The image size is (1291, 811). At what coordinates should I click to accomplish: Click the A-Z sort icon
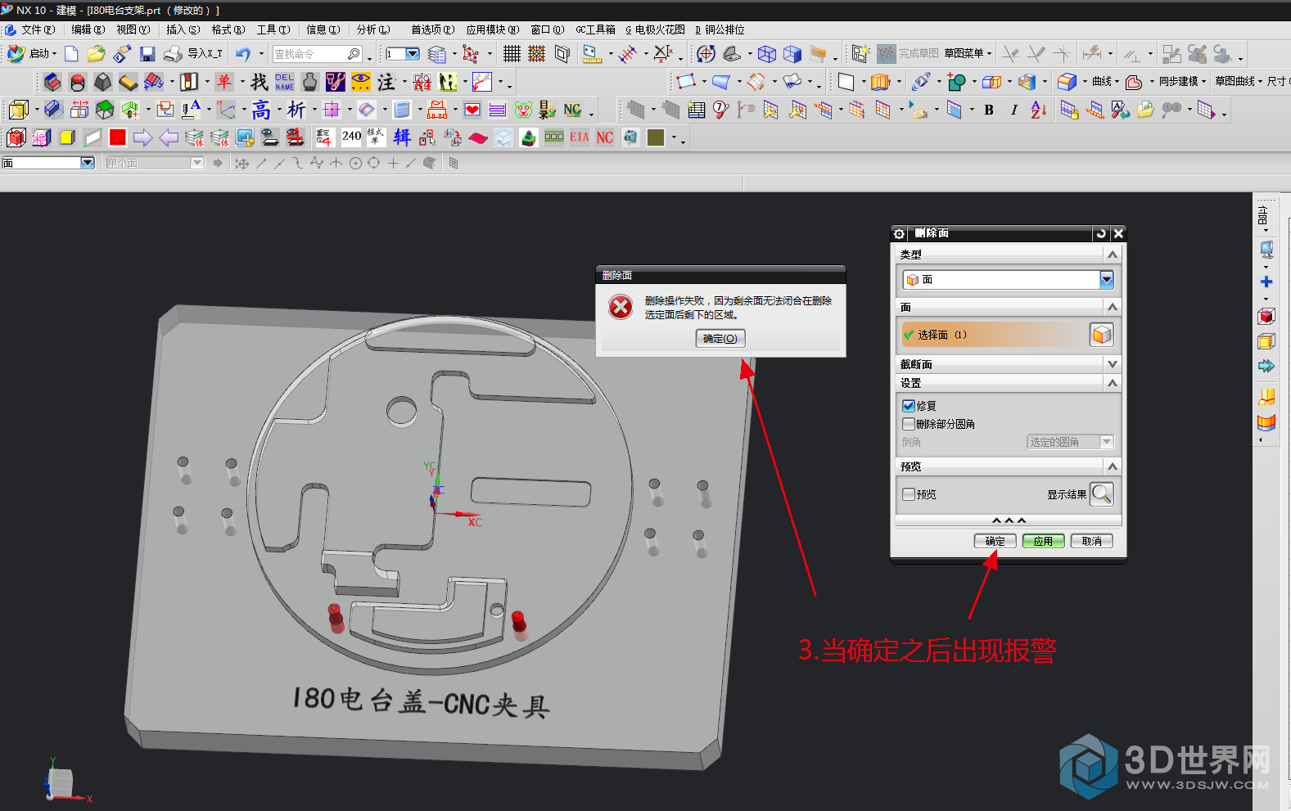(x=1038, y=110)
